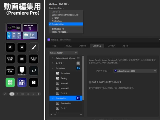Switch to the 一般 tab
Image resolution: width=160 pixels, height=120 pixels.
tap(54, 46)
